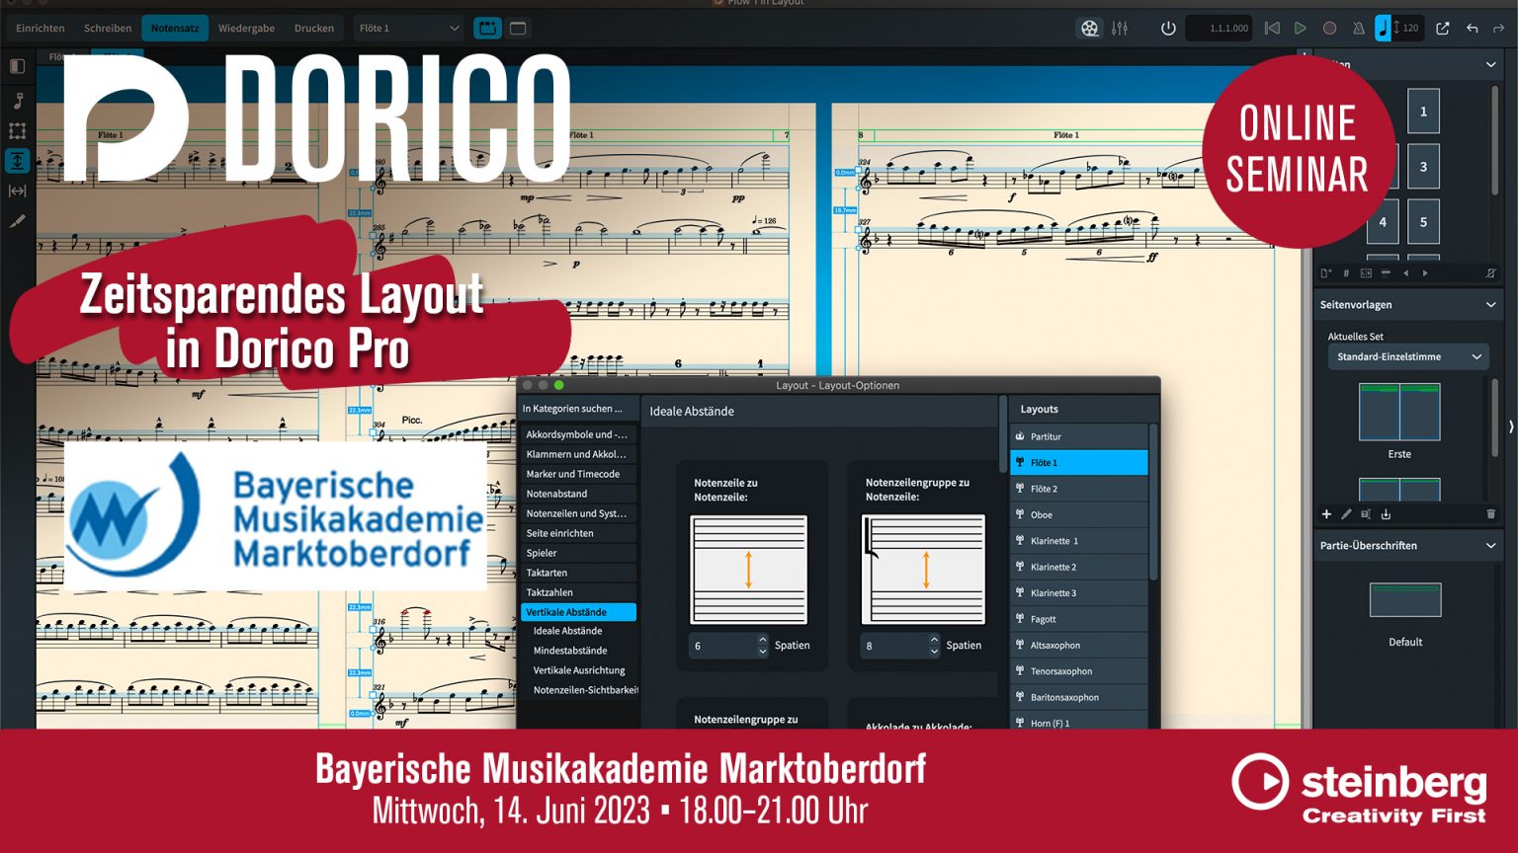
Task: Jump to Vertikale Ausrichtung subsection
Action: pos(579,670)
